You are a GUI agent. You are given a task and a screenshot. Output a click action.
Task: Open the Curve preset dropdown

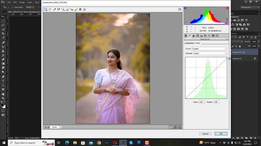pyautogui.click(x=209, y=49)
